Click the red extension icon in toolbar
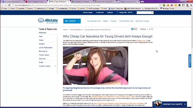 tap(172, 5)
